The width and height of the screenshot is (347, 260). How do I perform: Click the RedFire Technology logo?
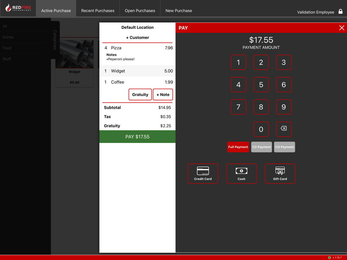click(x=18, y=8)
